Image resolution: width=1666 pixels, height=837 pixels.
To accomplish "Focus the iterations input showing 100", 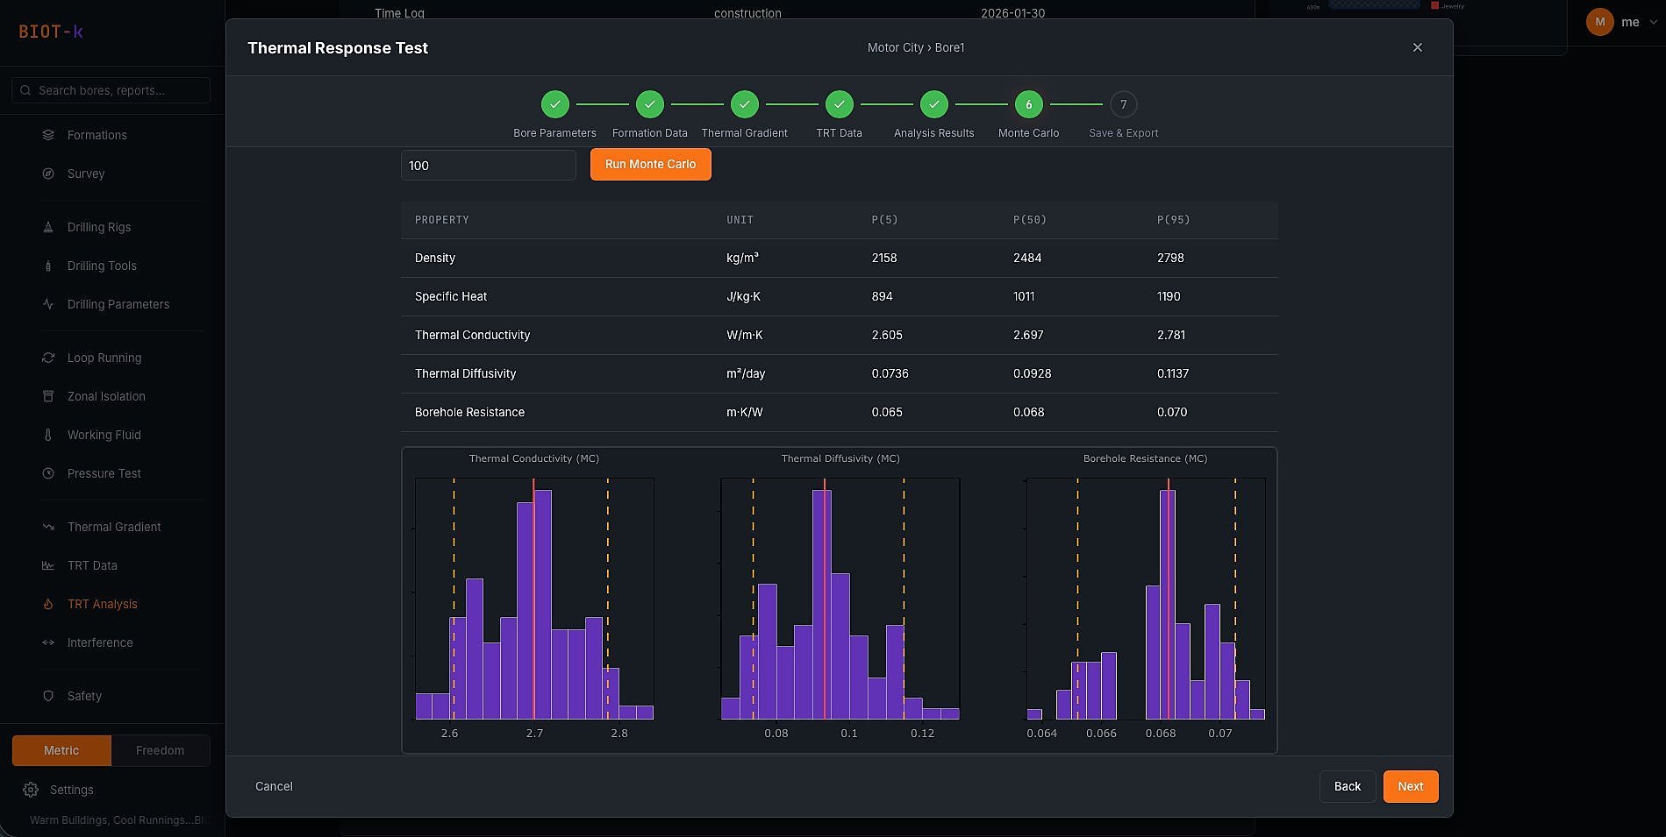I will (488, 166).
